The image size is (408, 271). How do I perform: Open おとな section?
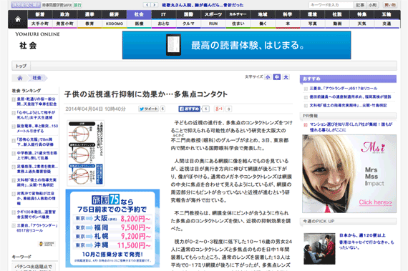tap(163, 24)
